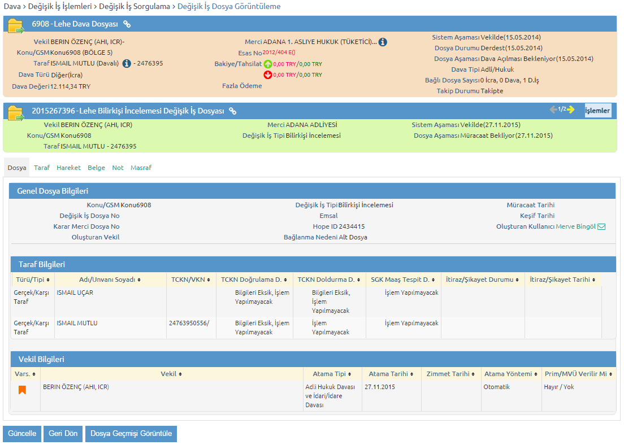Go to previous file with gray left arrow
This screenshot has height=445, width=624.
click(553, 110)
